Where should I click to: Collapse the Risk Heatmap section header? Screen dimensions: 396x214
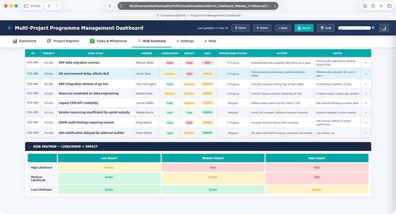coord(198,146)
